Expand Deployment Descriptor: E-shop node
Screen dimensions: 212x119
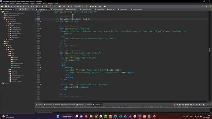3,14
